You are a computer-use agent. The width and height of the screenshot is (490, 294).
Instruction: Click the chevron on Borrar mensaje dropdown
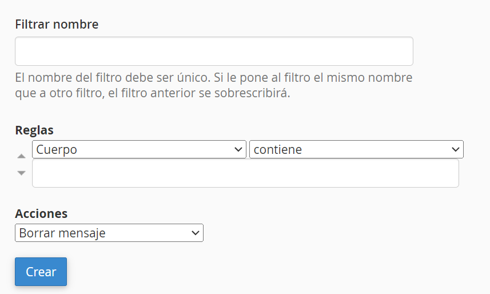point(196,233)
